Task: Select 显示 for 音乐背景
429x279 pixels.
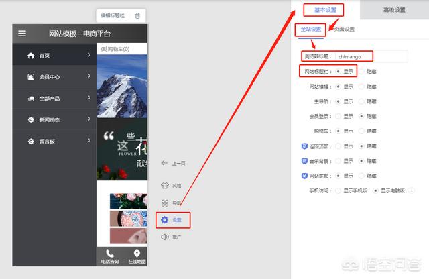Action: [x=339, y=161]
